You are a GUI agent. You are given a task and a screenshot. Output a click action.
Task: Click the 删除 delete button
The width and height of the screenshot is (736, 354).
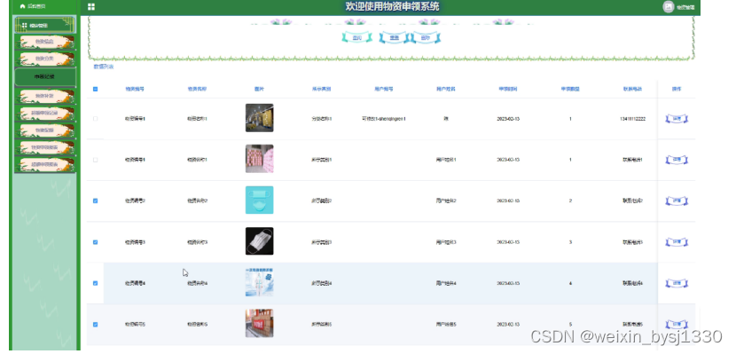[426, 37]
